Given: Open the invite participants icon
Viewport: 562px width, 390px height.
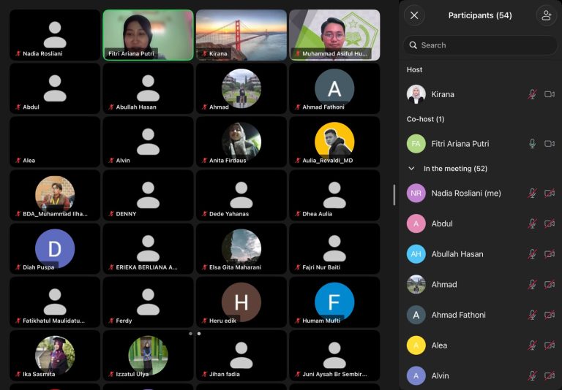Looking at the screenshot, I should 546,15.
